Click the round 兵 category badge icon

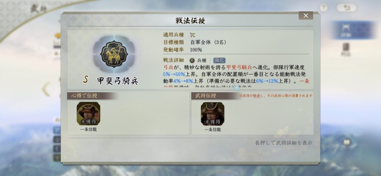pos(192,61)
